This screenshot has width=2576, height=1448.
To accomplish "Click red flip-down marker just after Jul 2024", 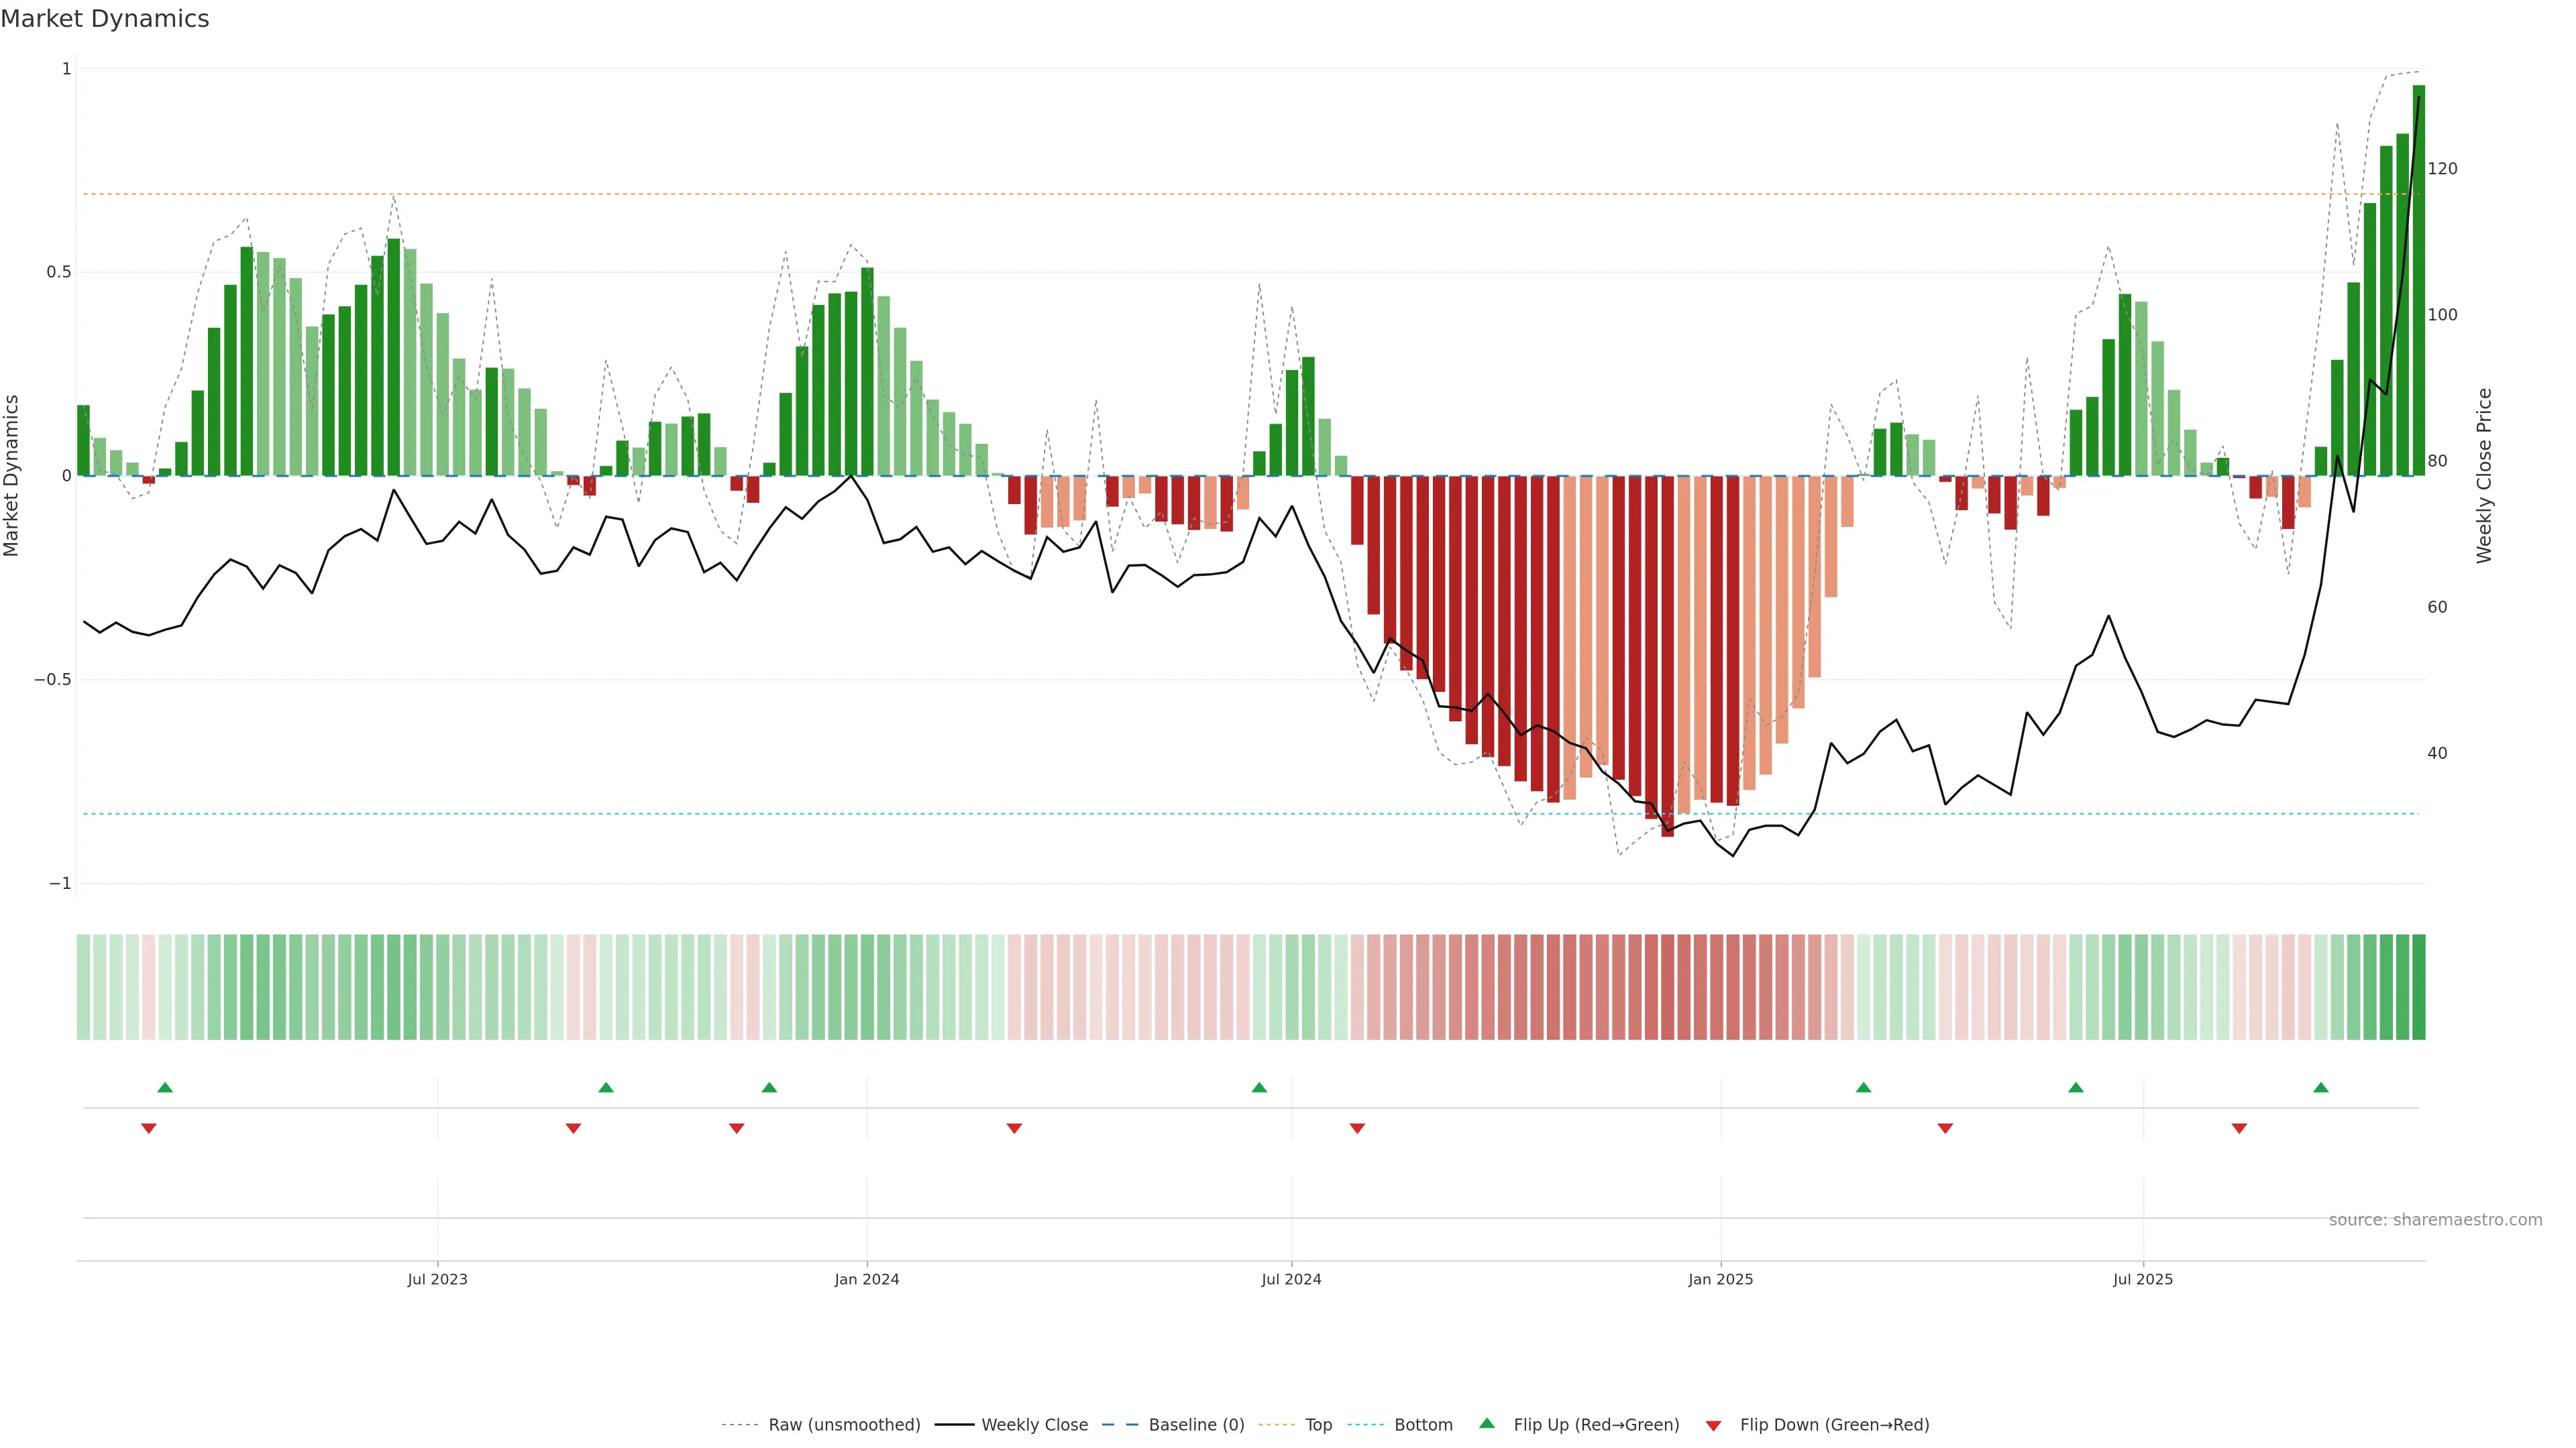I will 1357,1128.
